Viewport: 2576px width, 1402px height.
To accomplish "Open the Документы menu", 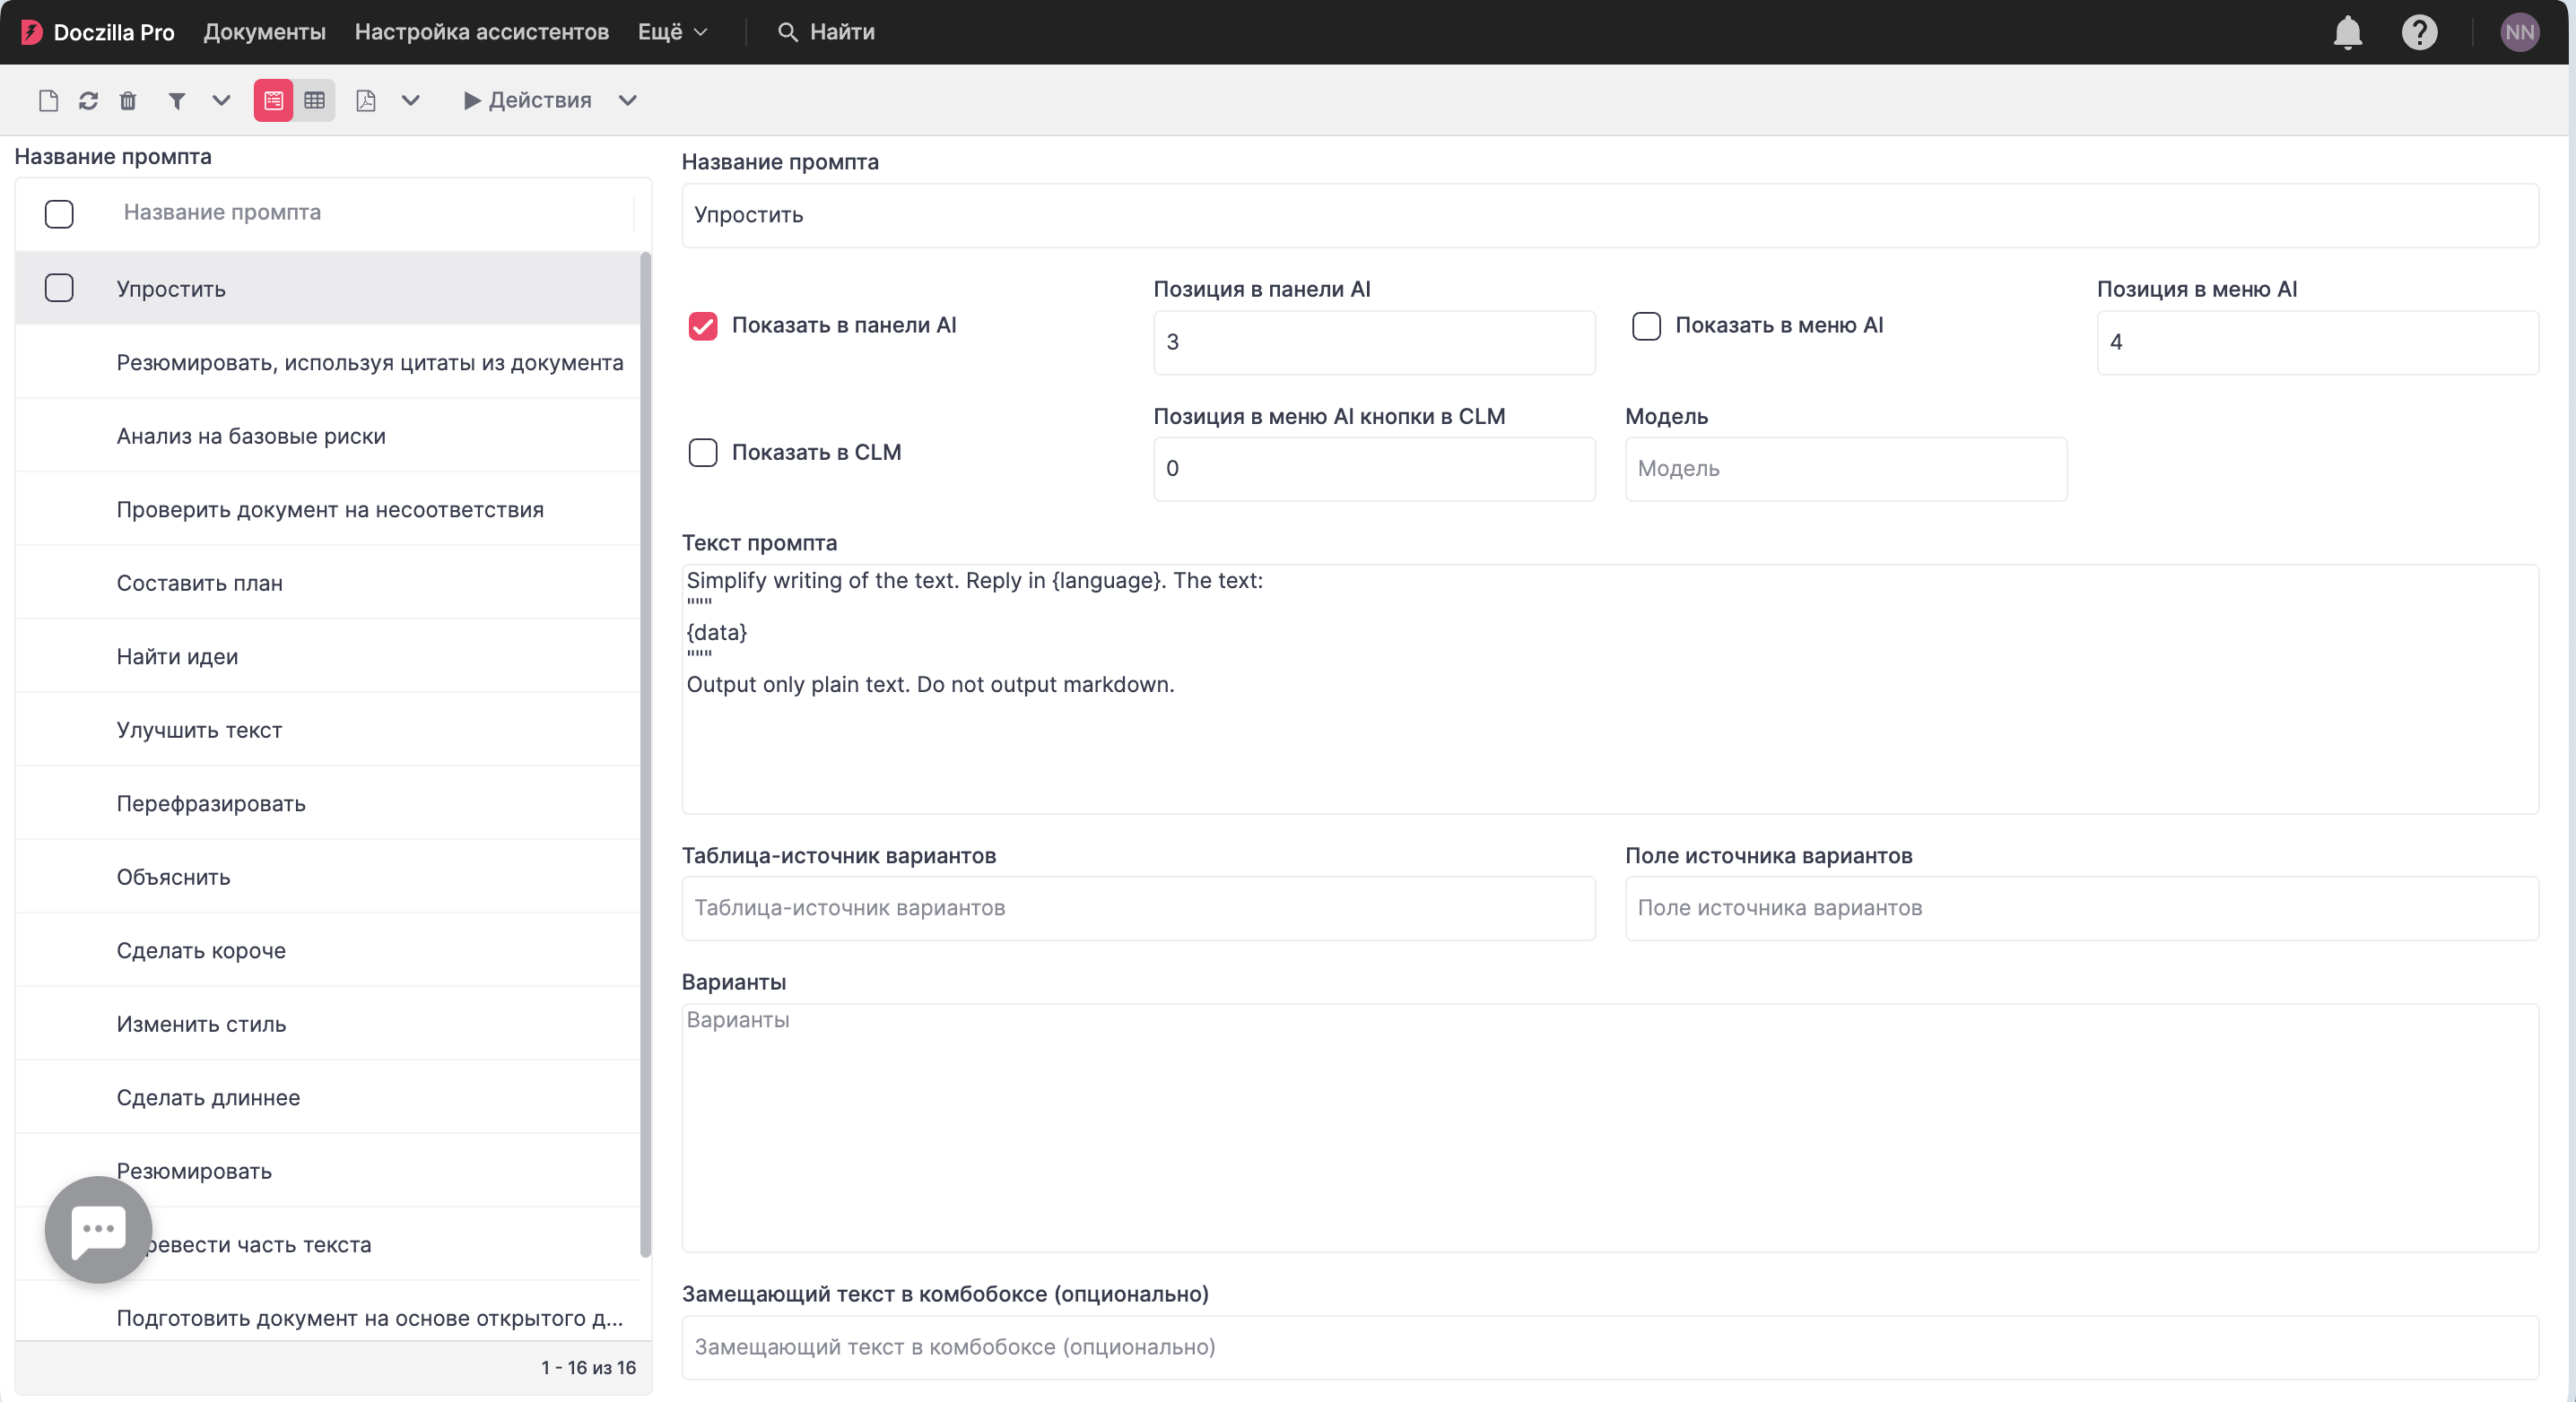I will tap(264, 32).
